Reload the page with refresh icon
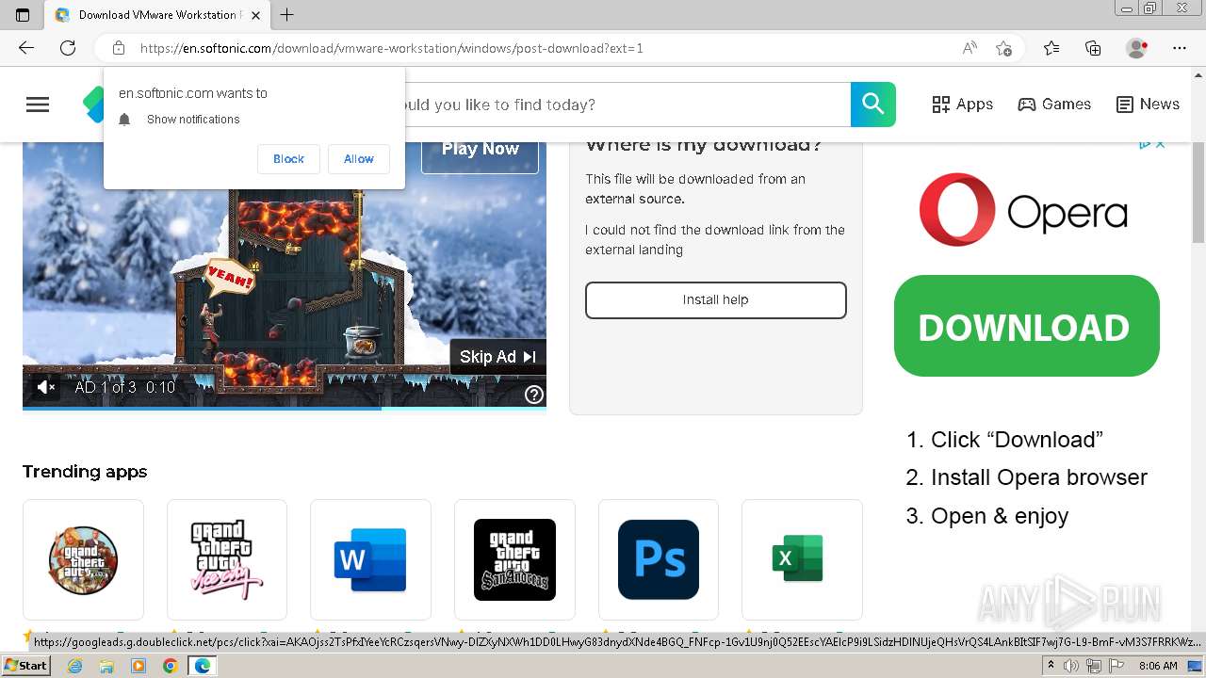The width and height of the screenshot is (1206, 678). (x=68, y=48)
